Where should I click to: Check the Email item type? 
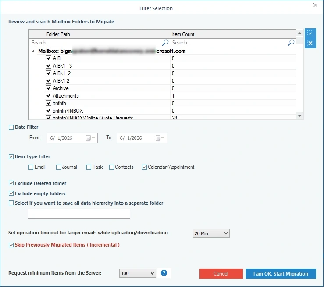coord(31,167)
